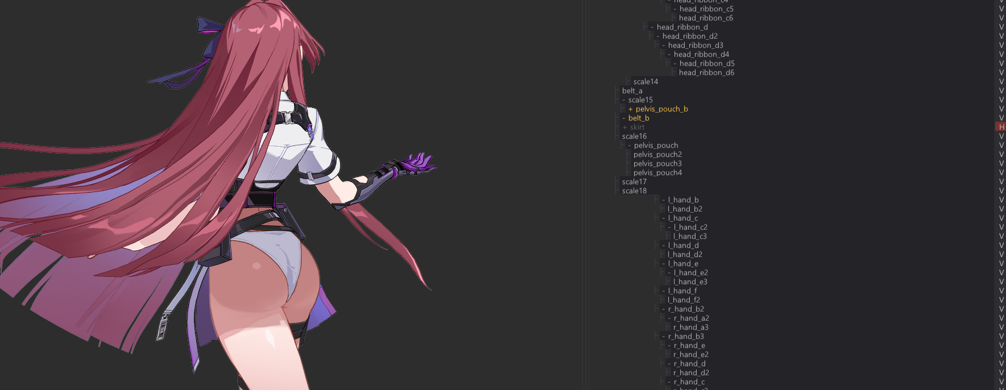The width and height of the screenshot is (1006, 390).
Task: Select the l_hand_b2 bone
Action: pyautogui.click(x=685, y=209)
